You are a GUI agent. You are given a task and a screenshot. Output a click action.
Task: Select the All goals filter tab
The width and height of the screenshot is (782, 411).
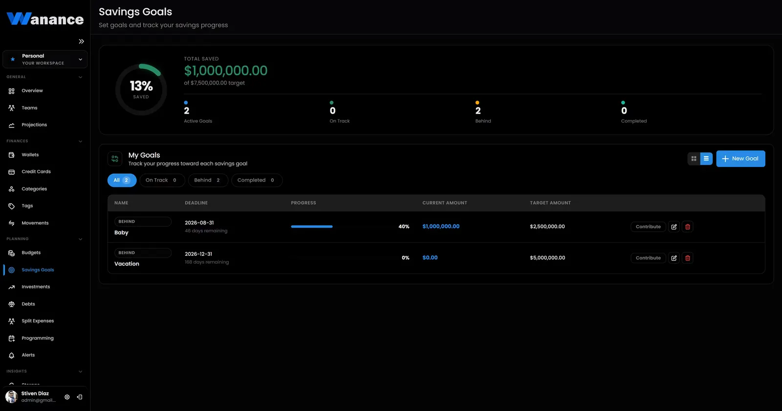point(122,180)
